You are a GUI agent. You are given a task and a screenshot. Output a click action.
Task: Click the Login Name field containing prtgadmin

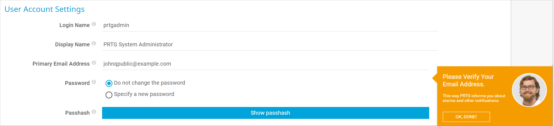[x=270, y=25]
